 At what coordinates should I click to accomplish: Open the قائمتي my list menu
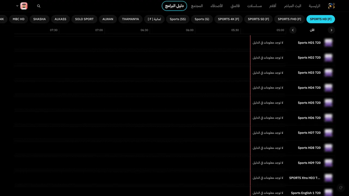235,6
